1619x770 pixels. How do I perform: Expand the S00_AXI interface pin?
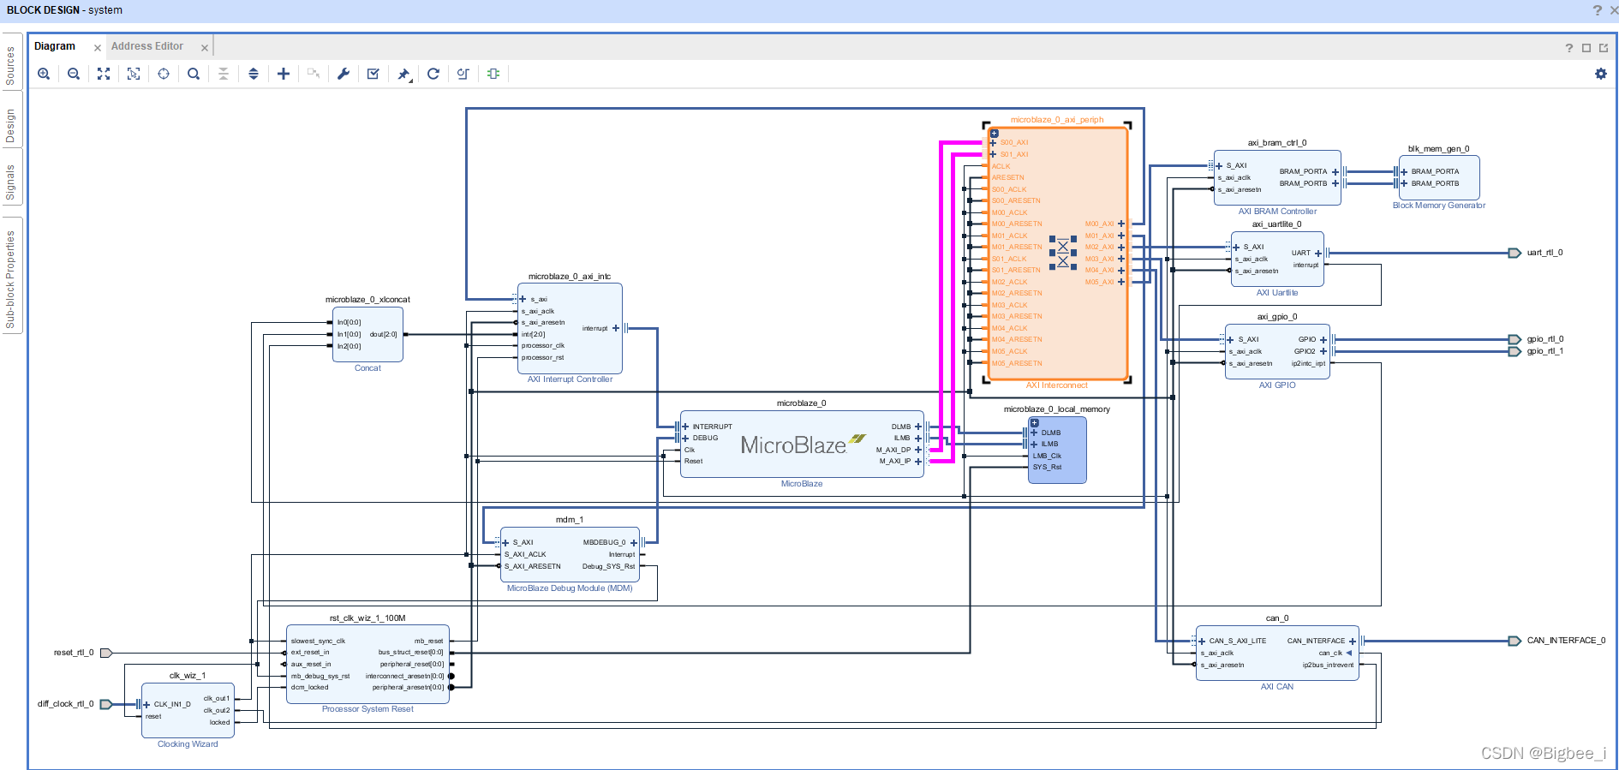(994, 143)
